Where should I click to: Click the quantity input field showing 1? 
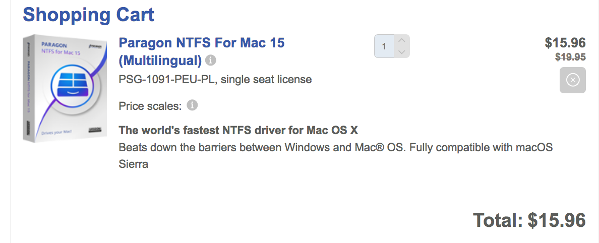pos(384,46)
